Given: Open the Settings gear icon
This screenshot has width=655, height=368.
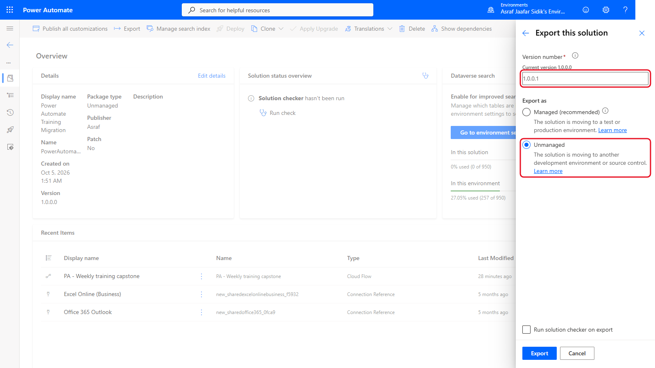Looking at the screenshot, I should point(606,10).
